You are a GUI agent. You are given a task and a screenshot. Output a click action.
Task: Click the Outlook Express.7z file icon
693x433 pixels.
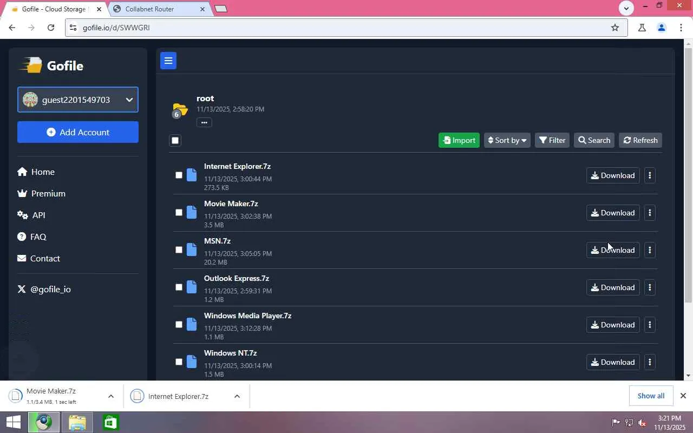[x=192, y=287]
